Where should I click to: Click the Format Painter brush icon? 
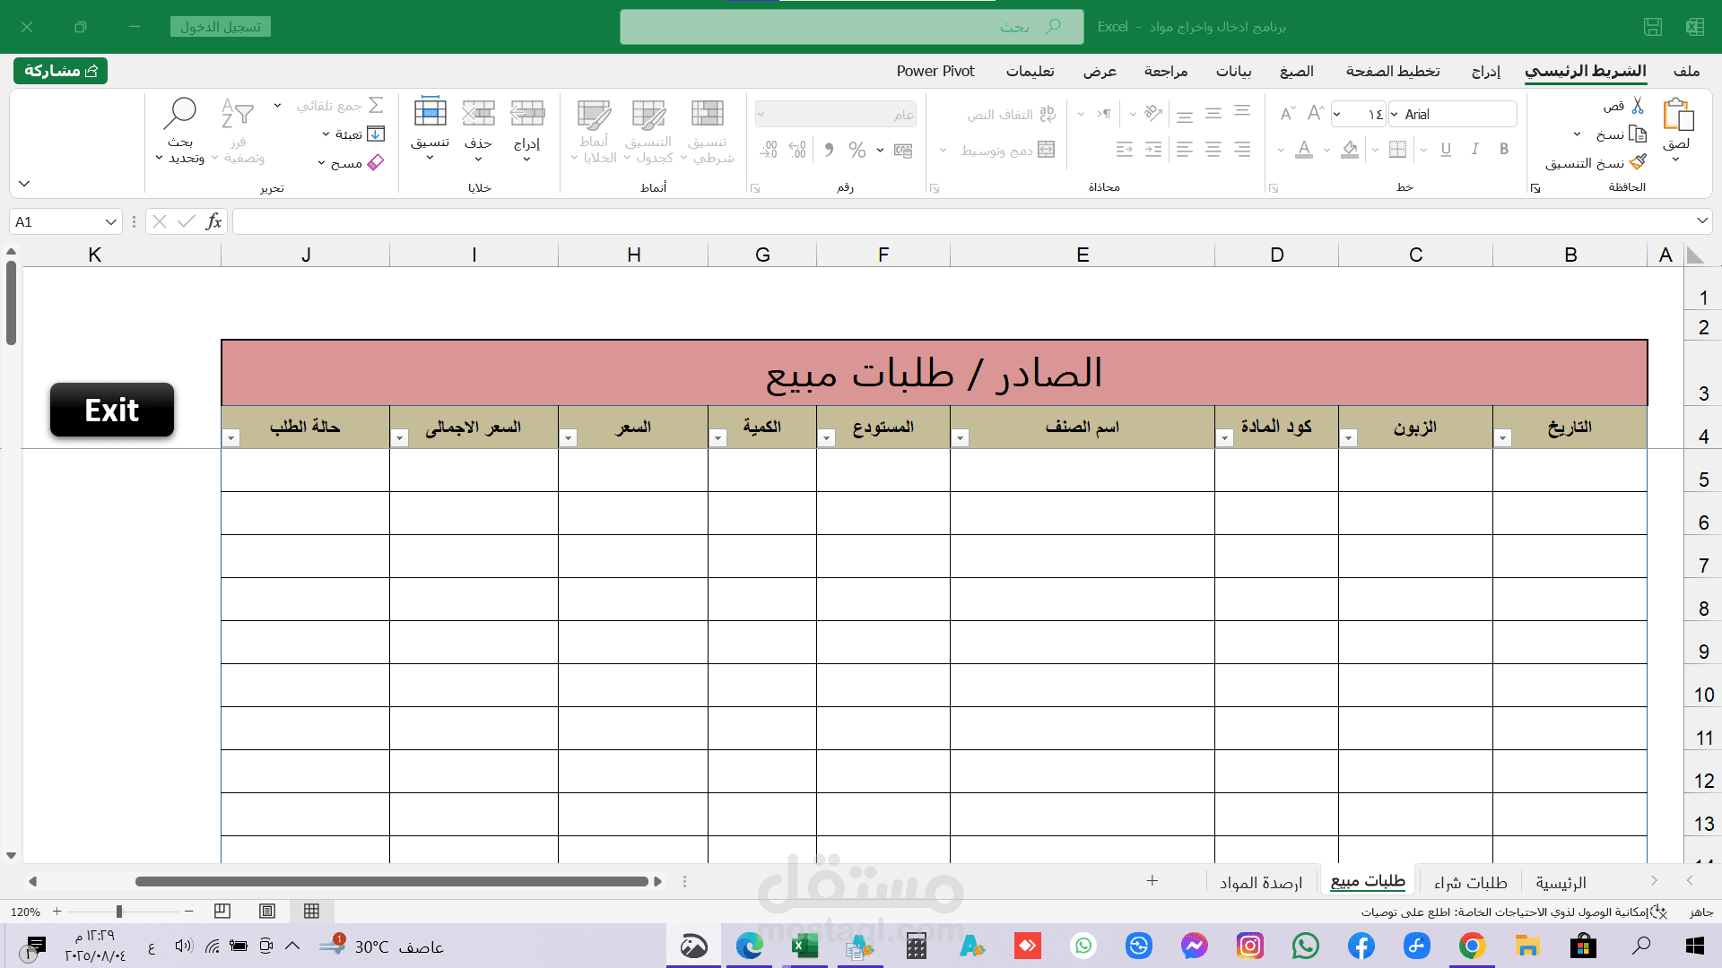point(1638,162)
